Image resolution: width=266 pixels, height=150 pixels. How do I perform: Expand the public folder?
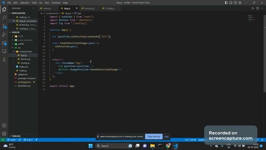(21, 44)
